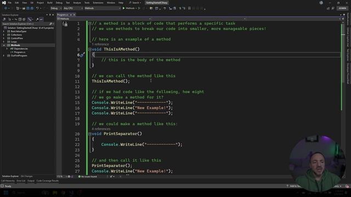Screen dimensions: 351x197
Task: Click Collapse All icon in Solution Explorer
Action: (20, 20)
